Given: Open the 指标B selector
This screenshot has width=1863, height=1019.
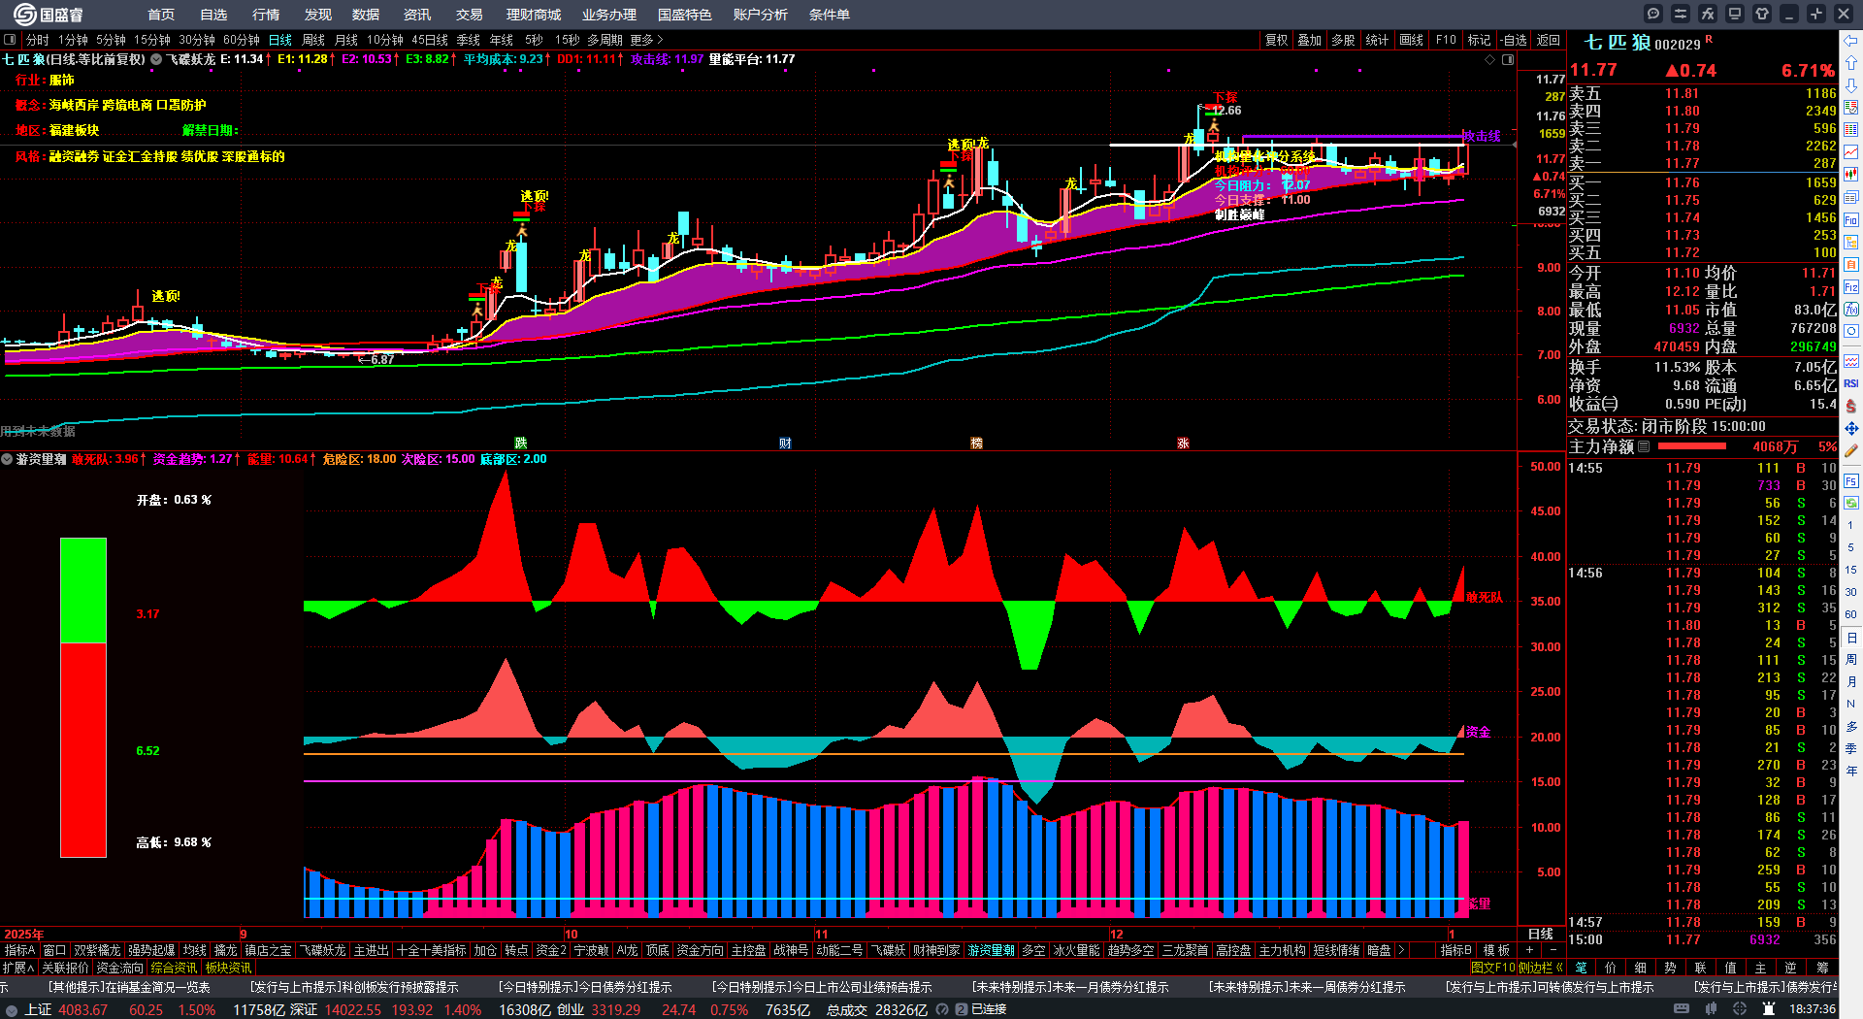Looking at the screenshot, I should pos(1456,950).
